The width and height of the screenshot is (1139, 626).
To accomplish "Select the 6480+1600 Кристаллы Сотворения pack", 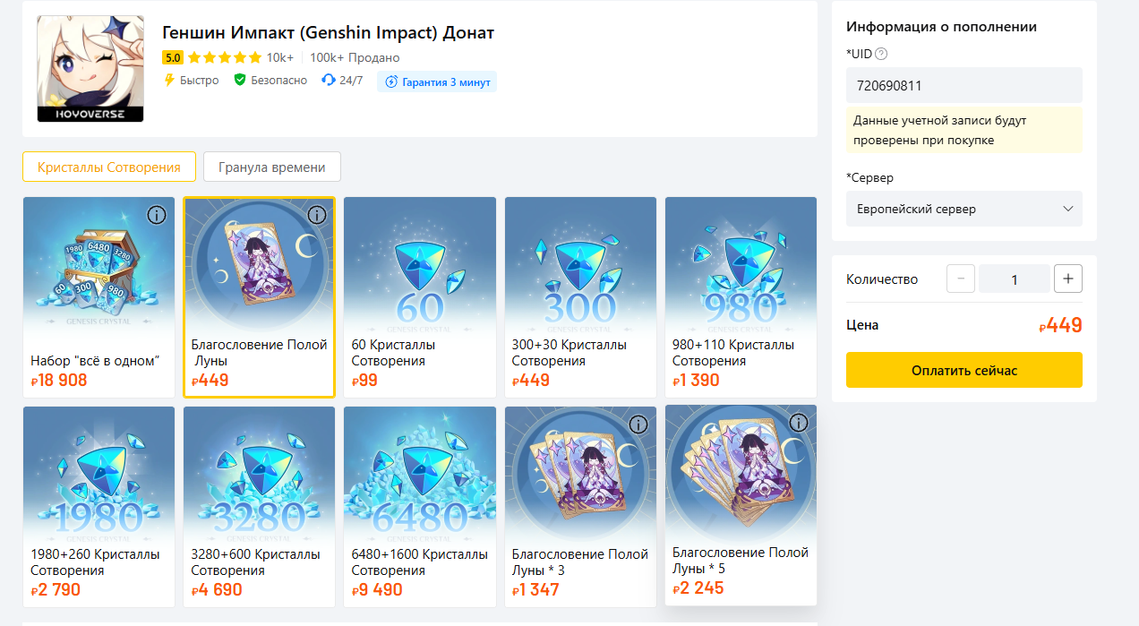I will point(420,507).
